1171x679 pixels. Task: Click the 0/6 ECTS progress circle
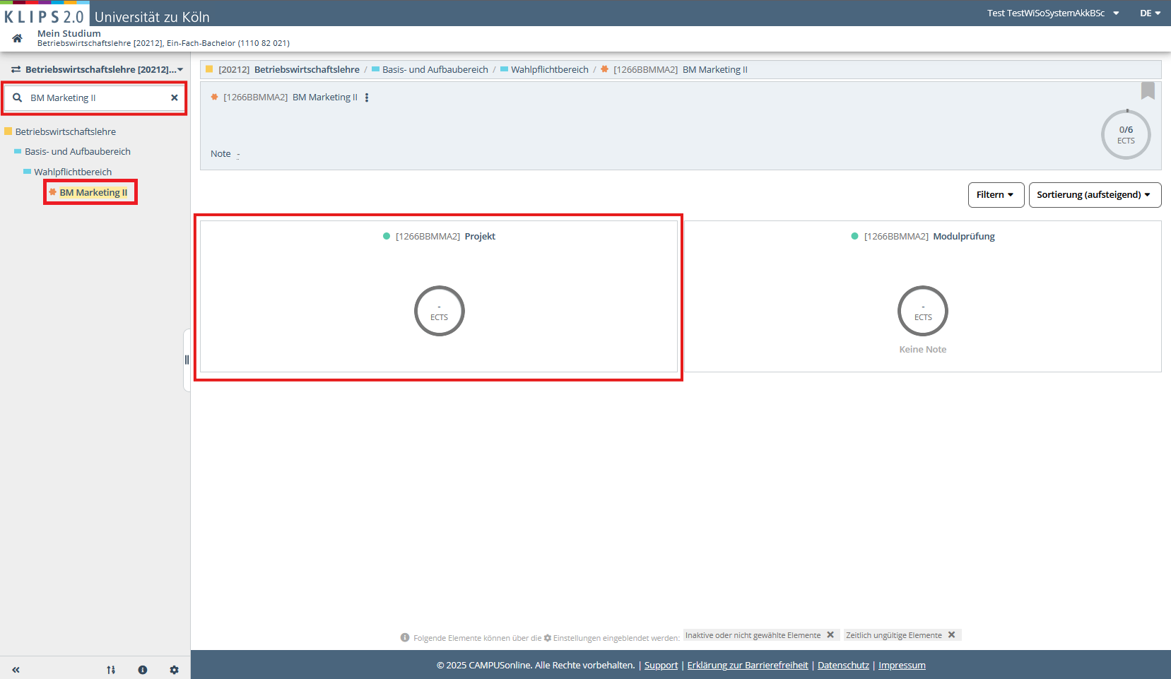pyautogui.click(x=1126, y=134)
